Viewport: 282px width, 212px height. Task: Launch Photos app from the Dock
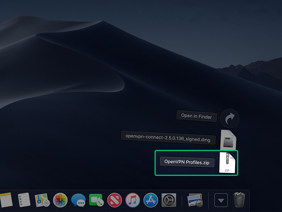click(60, 200)
